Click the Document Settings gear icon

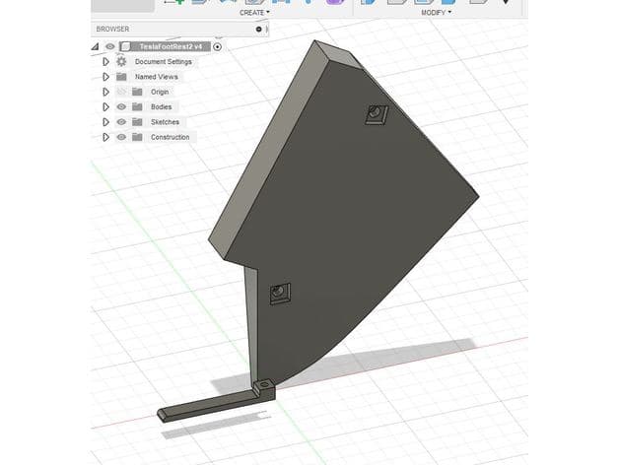pyautogui.click(x=121, y=62)
